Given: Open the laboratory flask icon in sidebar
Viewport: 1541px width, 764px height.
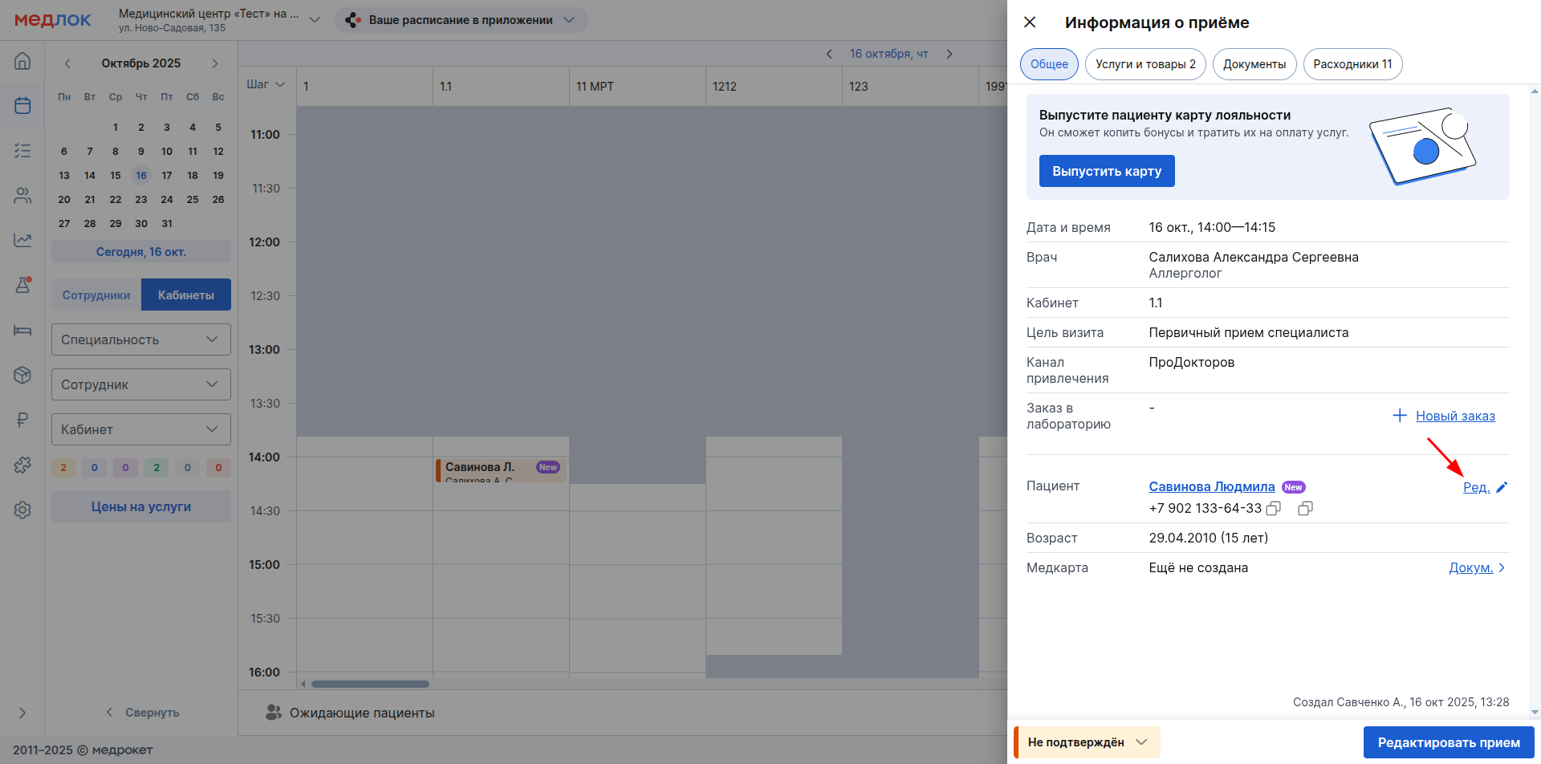Looking at the screenshot, I should pyautogui.click(x=22, y=285).
